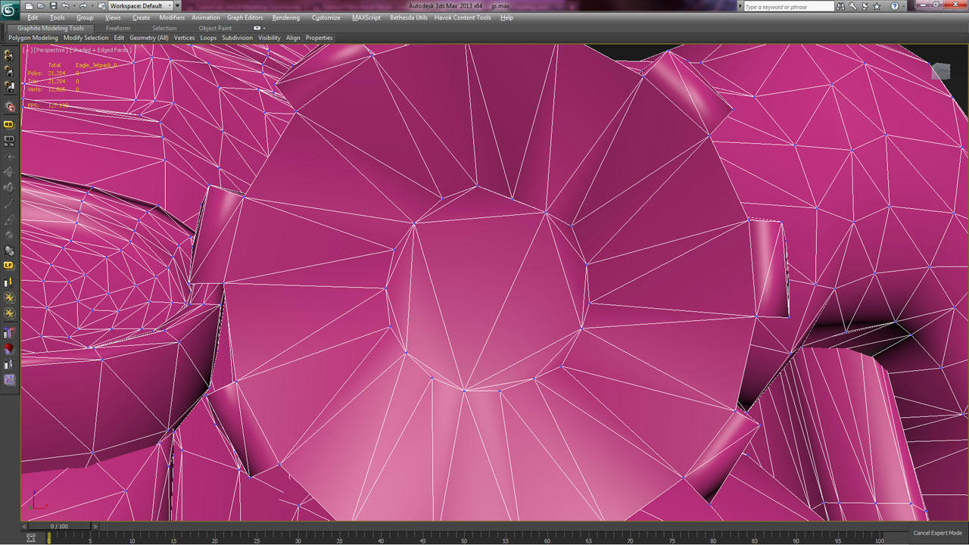Click the 3ds Max application logo button
Viewport: 969px width, 545px height.
(x=10, y=9)
